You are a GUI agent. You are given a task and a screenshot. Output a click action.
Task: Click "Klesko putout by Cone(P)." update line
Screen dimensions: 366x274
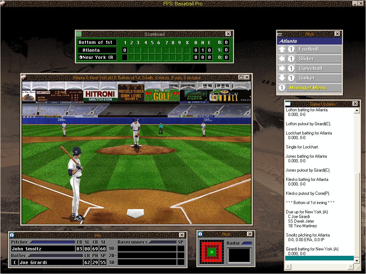click(x=308, y=193)
